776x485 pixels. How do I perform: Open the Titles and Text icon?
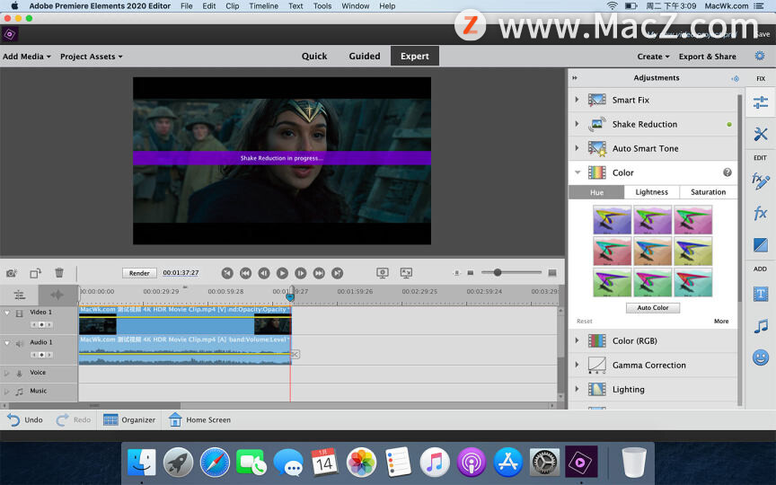(x=760, y=294)
